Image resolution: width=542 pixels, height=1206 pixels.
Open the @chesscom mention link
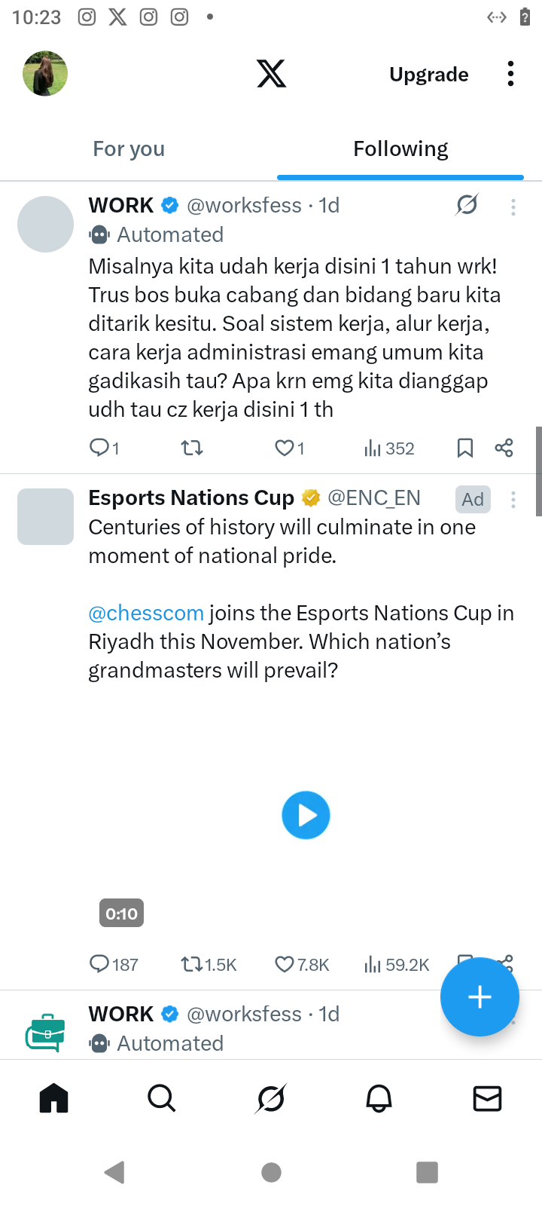pos(146,613)
